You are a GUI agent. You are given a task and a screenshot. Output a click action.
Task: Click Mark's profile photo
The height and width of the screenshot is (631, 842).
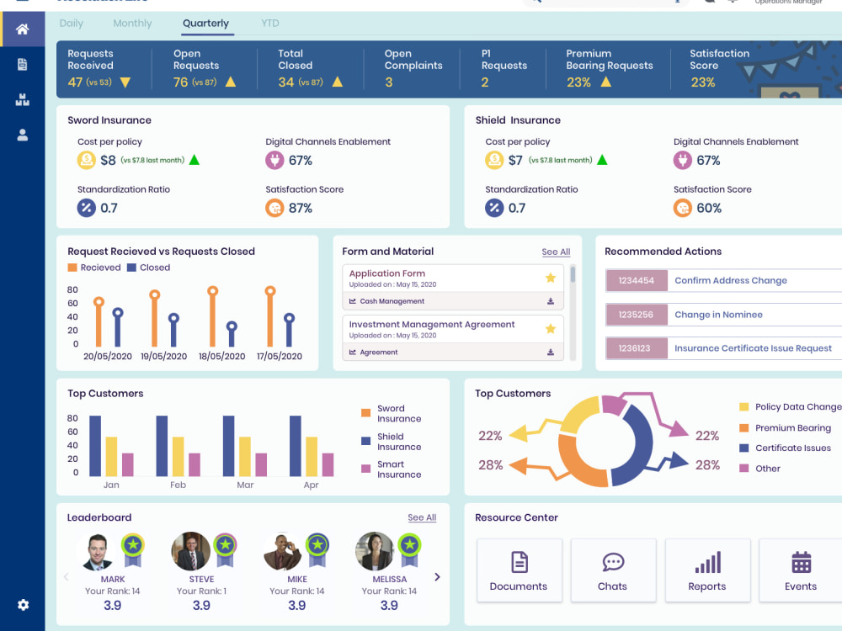coord(97,552)
